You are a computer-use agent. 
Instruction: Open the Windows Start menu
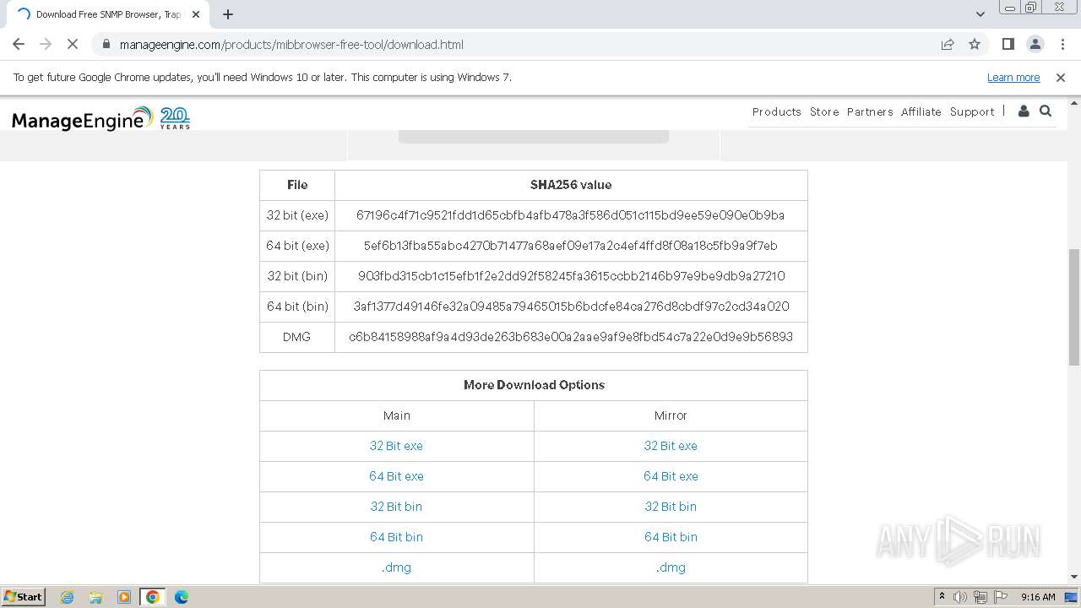point(23,596)
